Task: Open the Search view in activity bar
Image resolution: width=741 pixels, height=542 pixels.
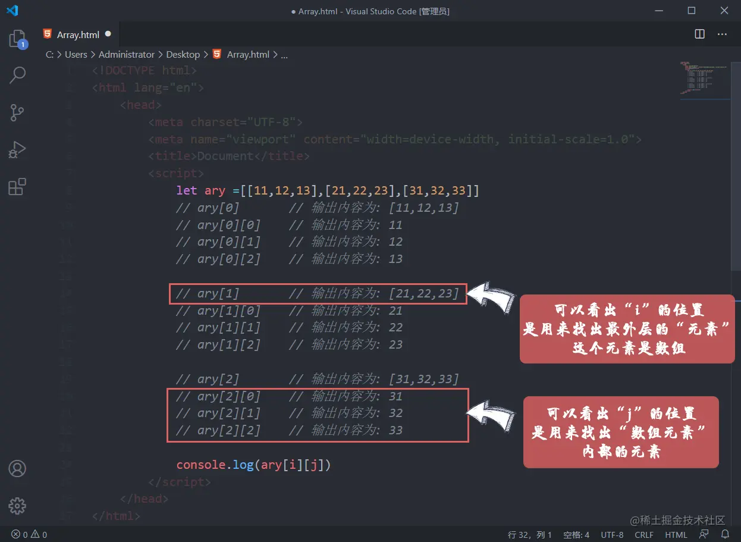Action: (17, 75)
